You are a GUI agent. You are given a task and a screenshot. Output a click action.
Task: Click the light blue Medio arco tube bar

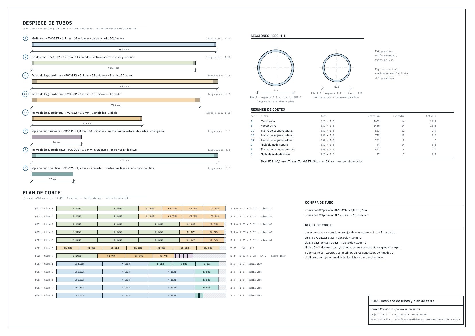point(124,45)
